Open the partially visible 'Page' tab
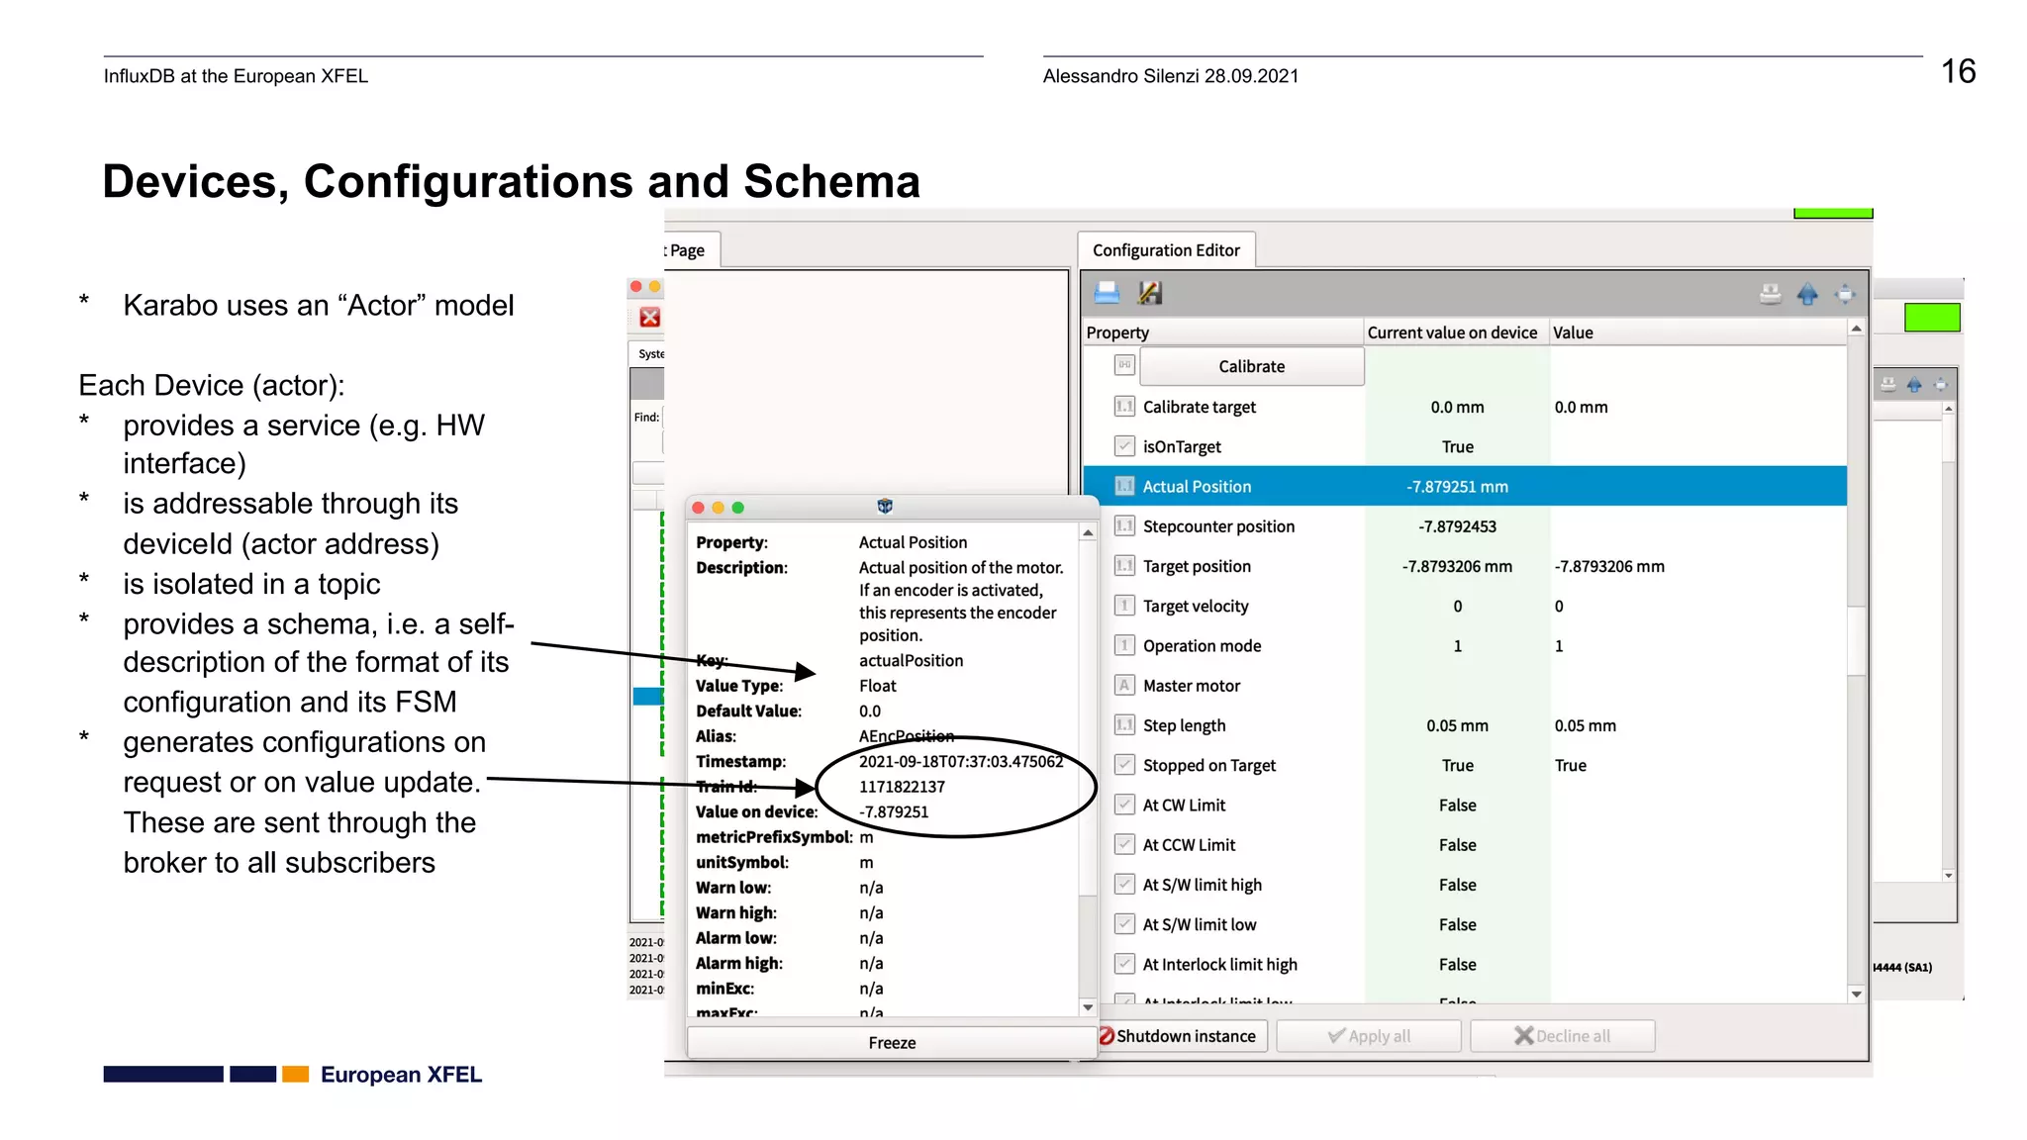2027x1140 pixels. 692,250
